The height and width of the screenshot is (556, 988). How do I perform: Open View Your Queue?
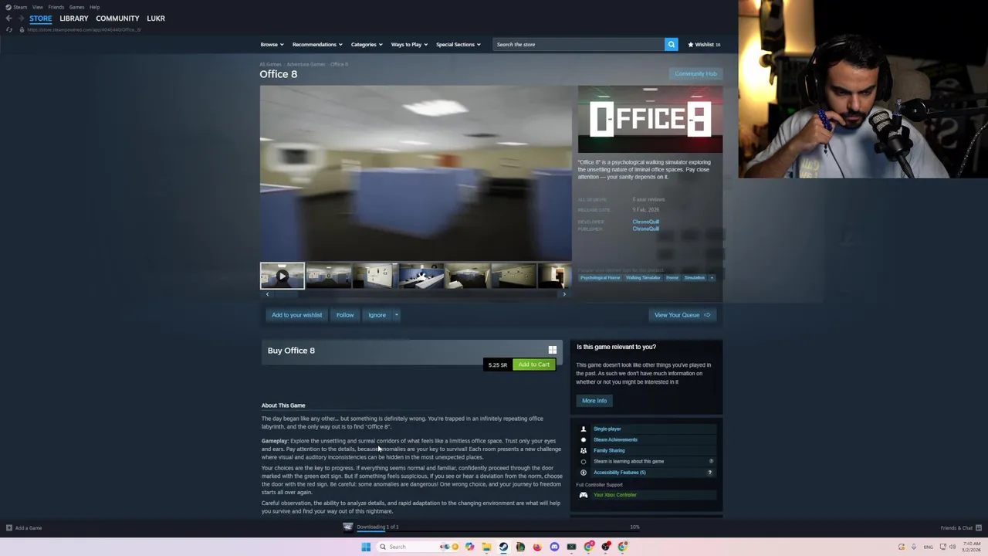click(682, 315)
